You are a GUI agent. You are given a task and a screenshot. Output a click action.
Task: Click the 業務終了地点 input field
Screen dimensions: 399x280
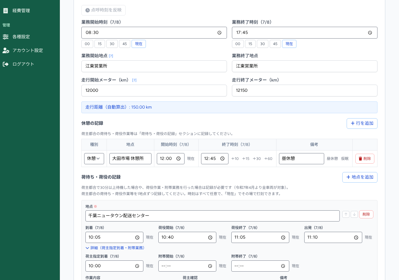[305, 66]
